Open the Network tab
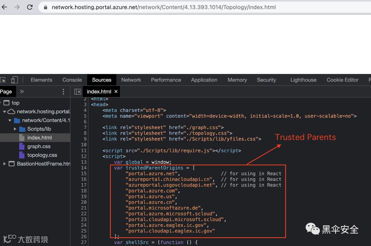 click(131, 80)
